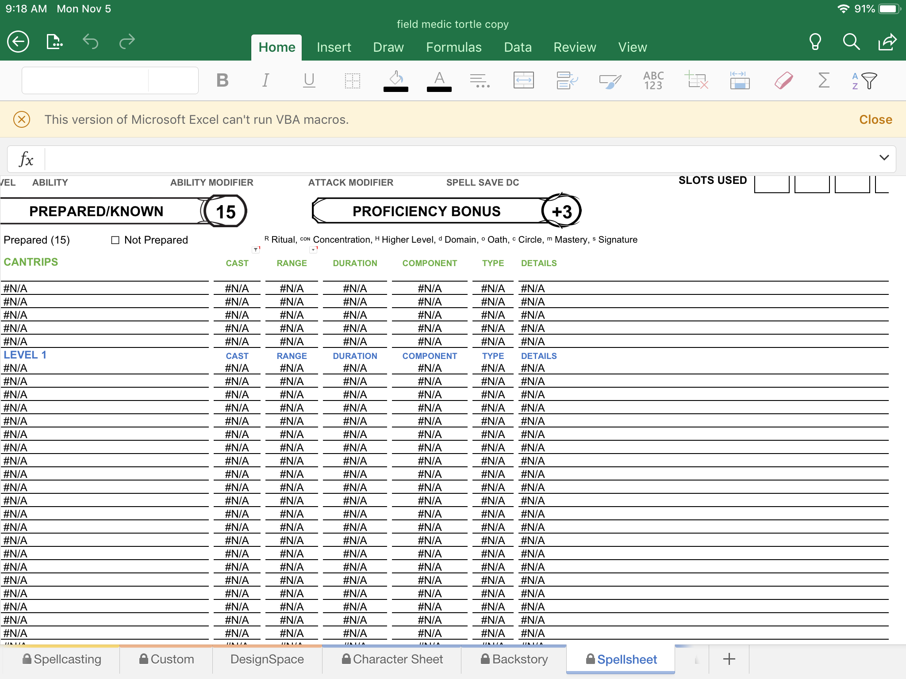Check the Not Prepared checkbox
Screen dimensions: 906x679
point(115,240)
